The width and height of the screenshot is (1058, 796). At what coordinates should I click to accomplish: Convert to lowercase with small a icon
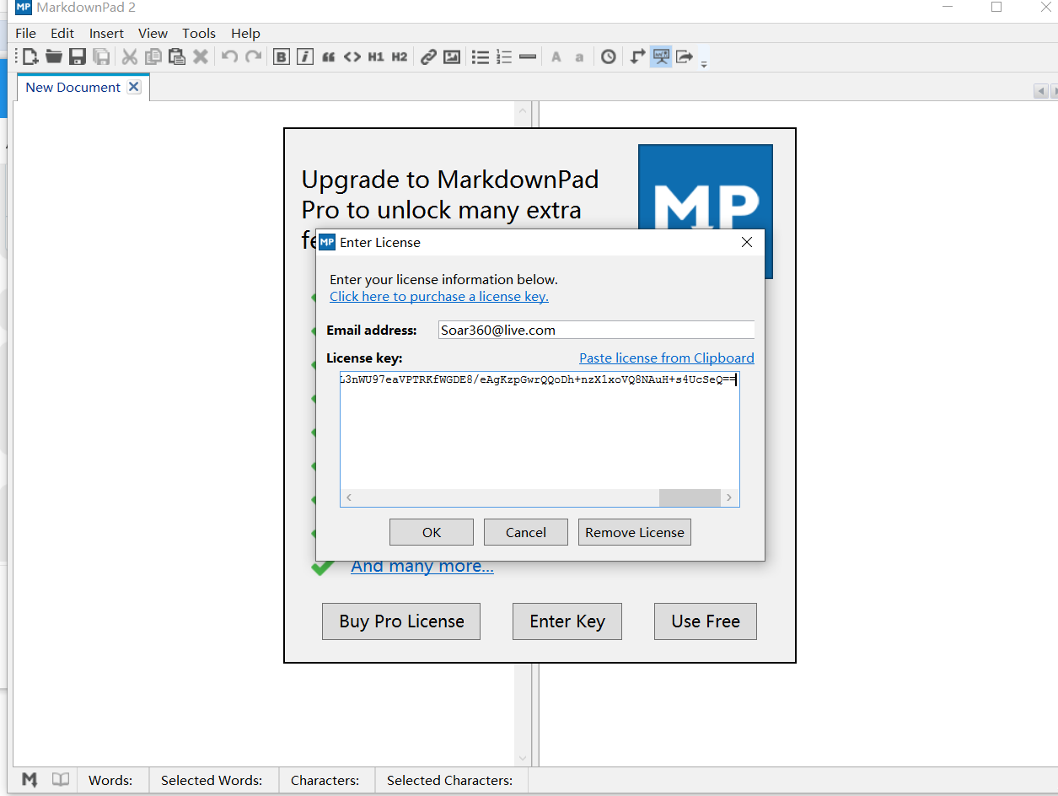pyautogui.click(x=579, y=57)
